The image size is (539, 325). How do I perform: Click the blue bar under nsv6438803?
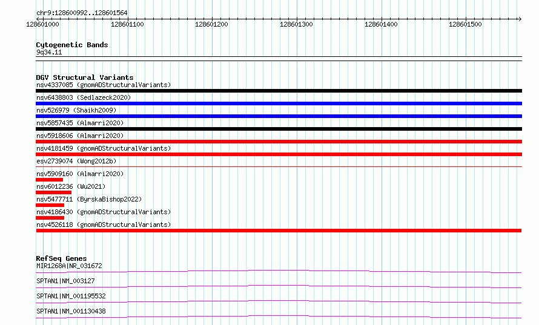click(x=279, y=103)
